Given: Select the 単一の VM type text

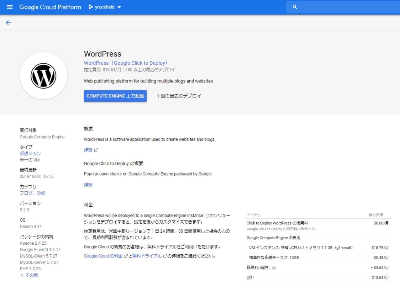Looking at the screenshot, I should point(30,160).
